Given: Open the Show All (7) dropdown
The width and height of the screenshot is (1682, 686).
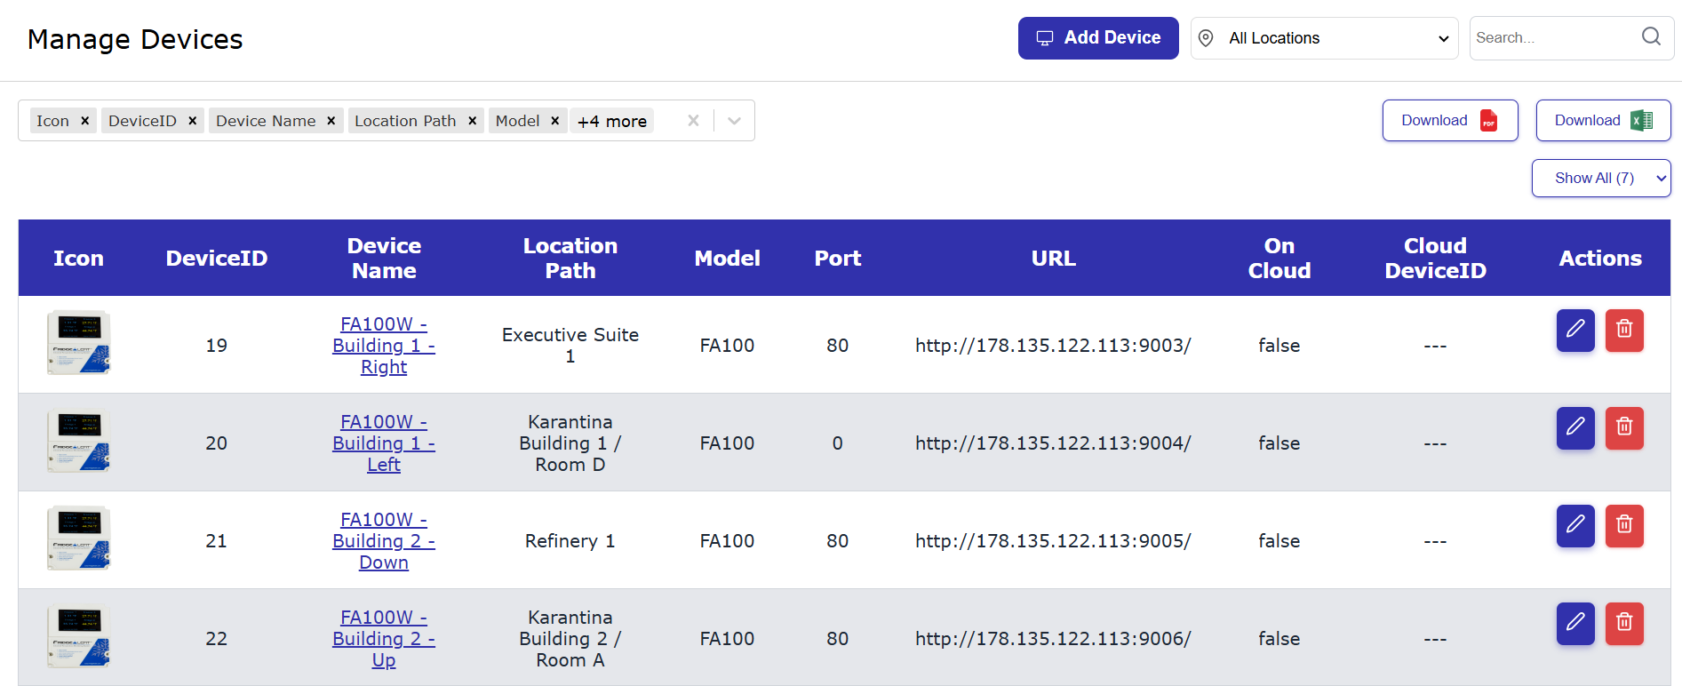Looking at the screenshot, I should (1600, 178).
